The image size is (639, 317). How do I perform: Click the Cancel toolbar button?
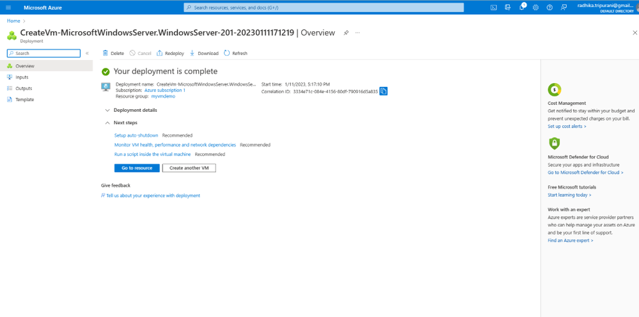tap(140, 53)
